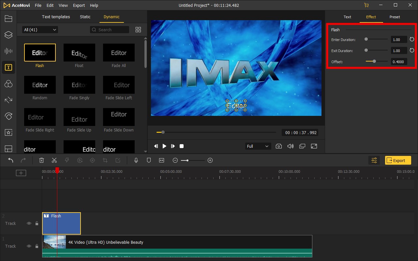Adjust the Offset slider
Screen dimensions: 418x261
(374, 61)
